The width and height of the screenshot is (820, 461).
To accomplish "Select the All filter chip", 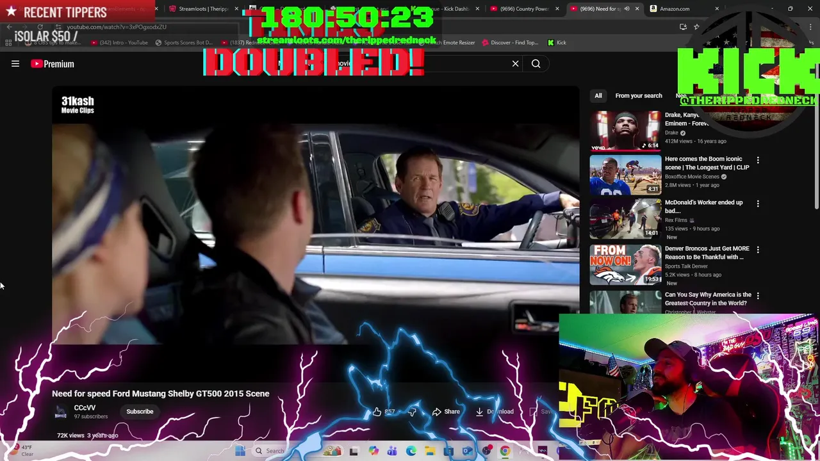I will [598, 95].
